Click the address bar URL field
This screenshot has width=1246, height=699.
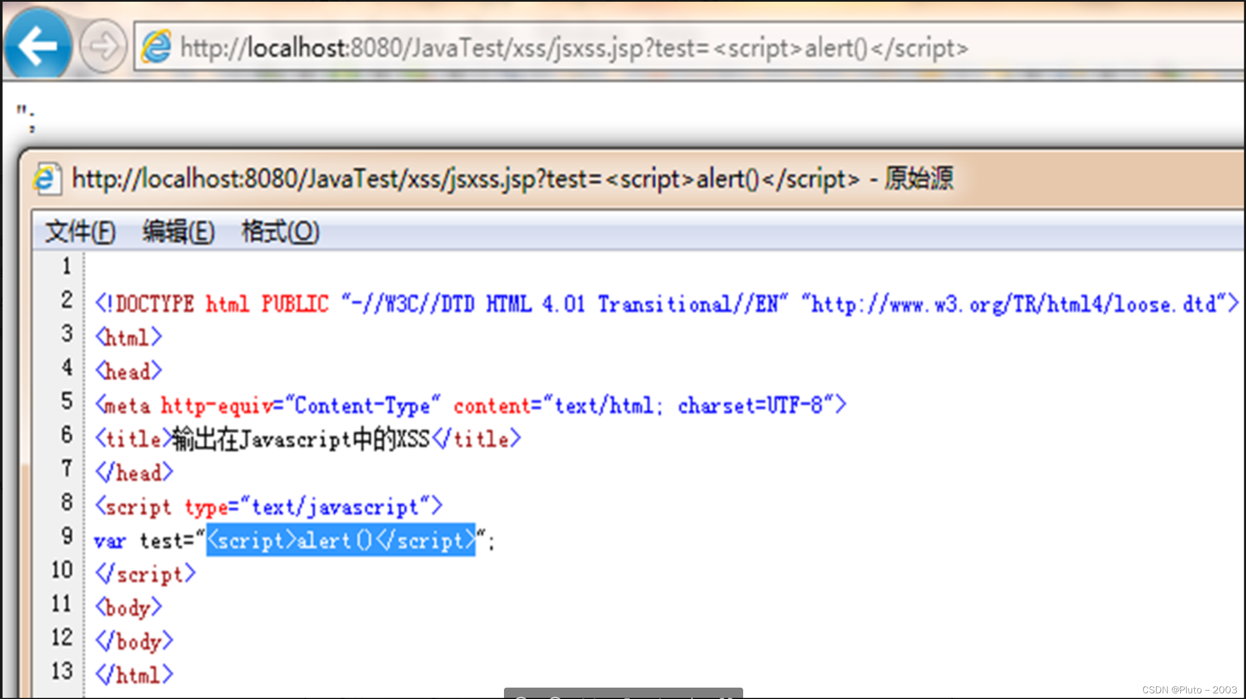[689, 47]
